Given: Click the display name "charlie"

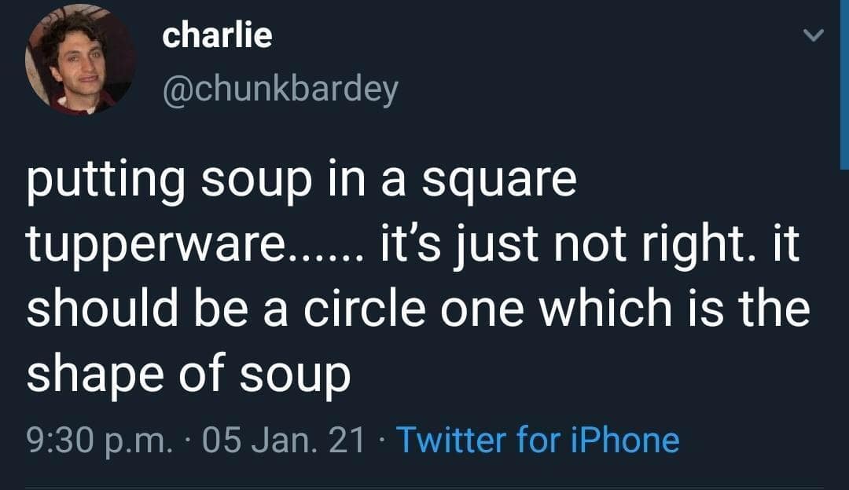Looking at the screenshot, I should pos(217,35).
